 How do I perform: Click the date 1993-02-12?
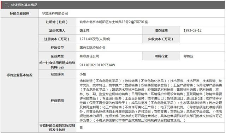click(192, 30)
